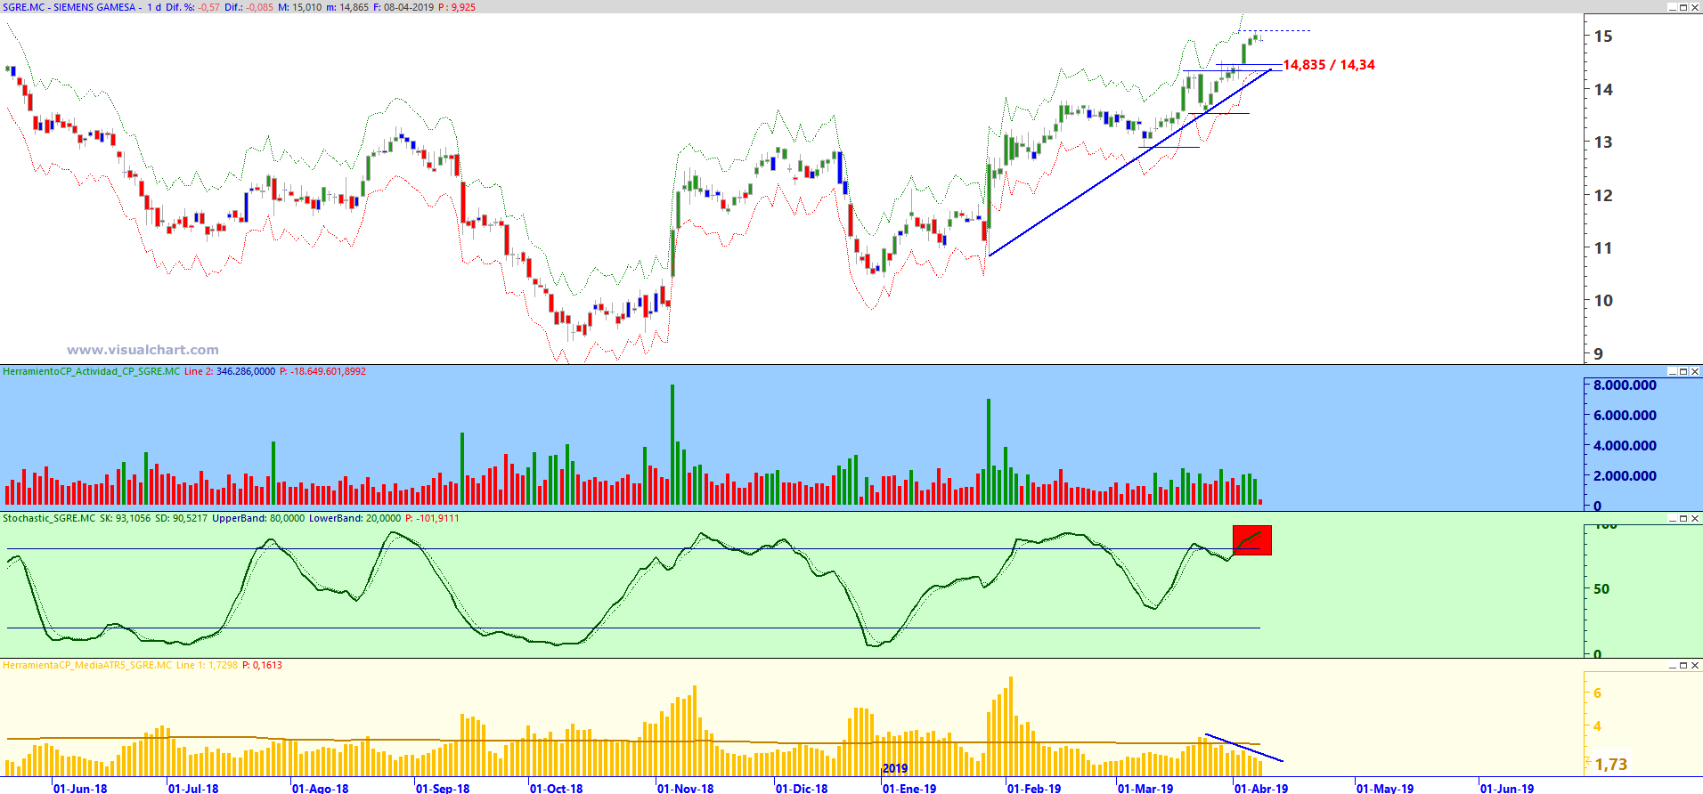This screenshot has height=794, width=1703.
Task: Click the '8.000.000' volume axis label
Action: point(1625,385)
